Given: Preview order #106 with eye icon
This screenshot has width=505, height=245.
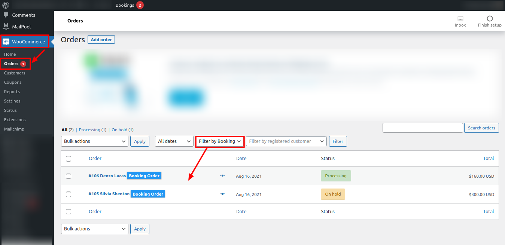Looking at the screenshot, I should pyautogui.click(x=222, y=175).
